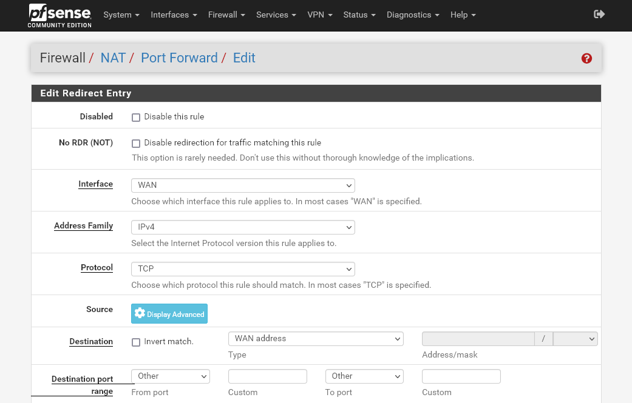Open the Protocol TCP dropdown
The width and height of the screenshot is (632, 403).
coord(243,269)
